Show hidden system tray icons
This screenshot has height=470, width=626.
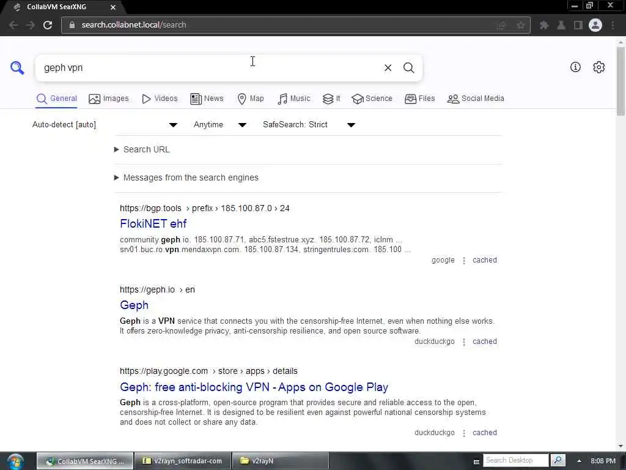(579, 461)
